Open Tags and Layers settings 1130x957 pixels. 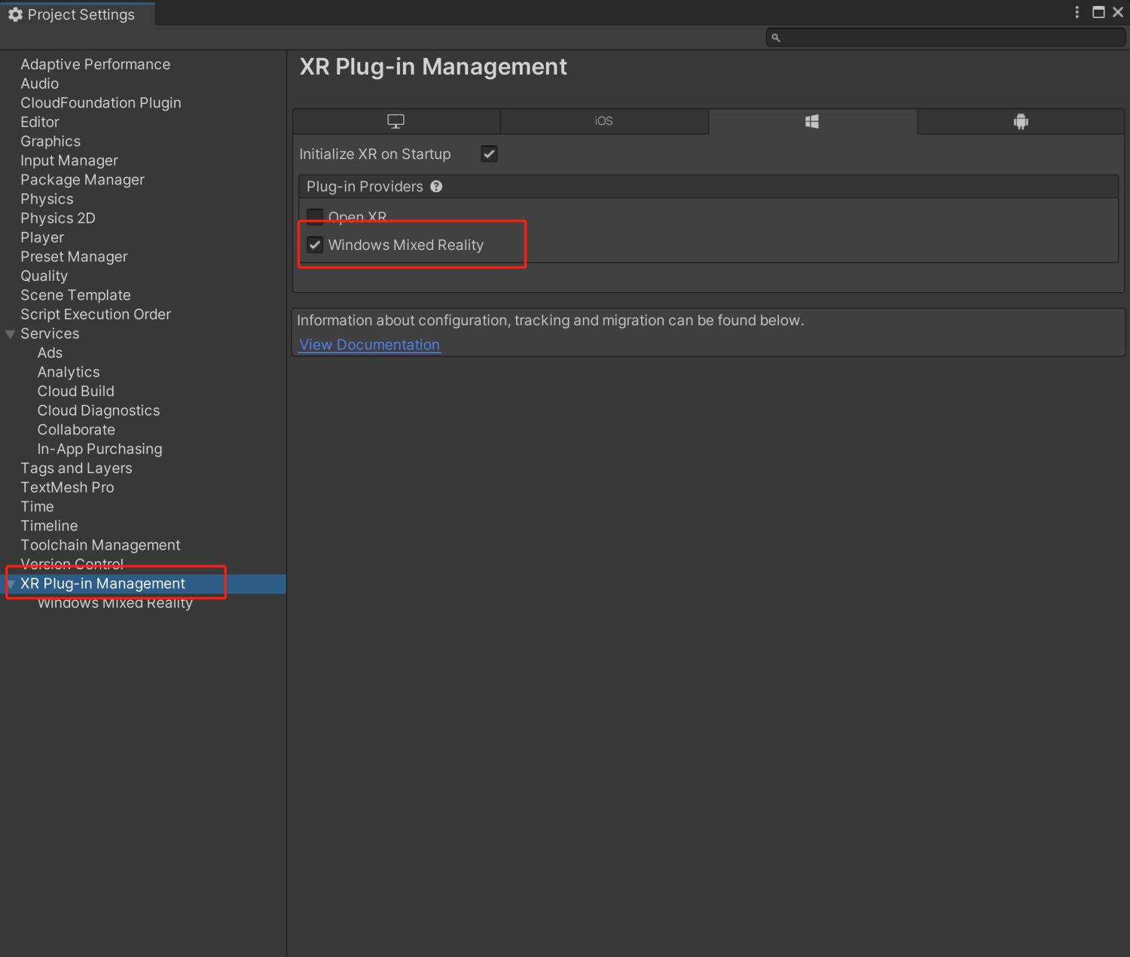(76, 468)
